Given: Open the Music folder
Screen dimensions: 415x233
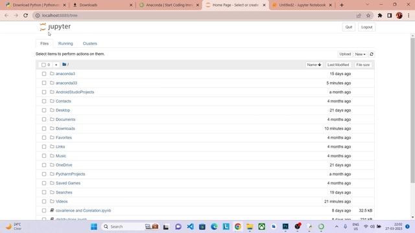Looking at the screenshot, I should click(61, 156).
